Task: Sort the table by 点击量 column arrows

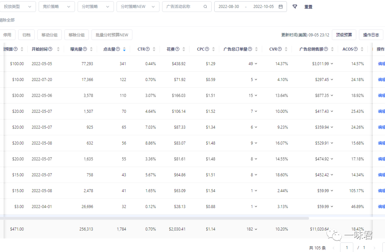Action: tap(124, 49)
